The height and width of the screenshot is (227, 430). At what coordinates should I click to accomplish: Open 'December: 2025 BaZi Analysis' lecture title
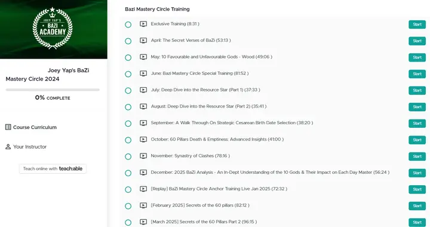pos(270,172)
